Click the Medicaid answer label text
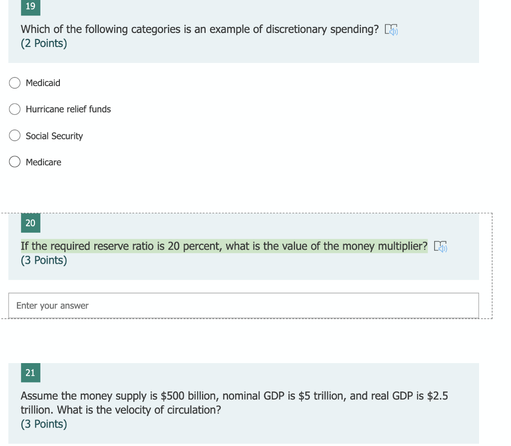The image size is (511, 446). pos(42,83)
